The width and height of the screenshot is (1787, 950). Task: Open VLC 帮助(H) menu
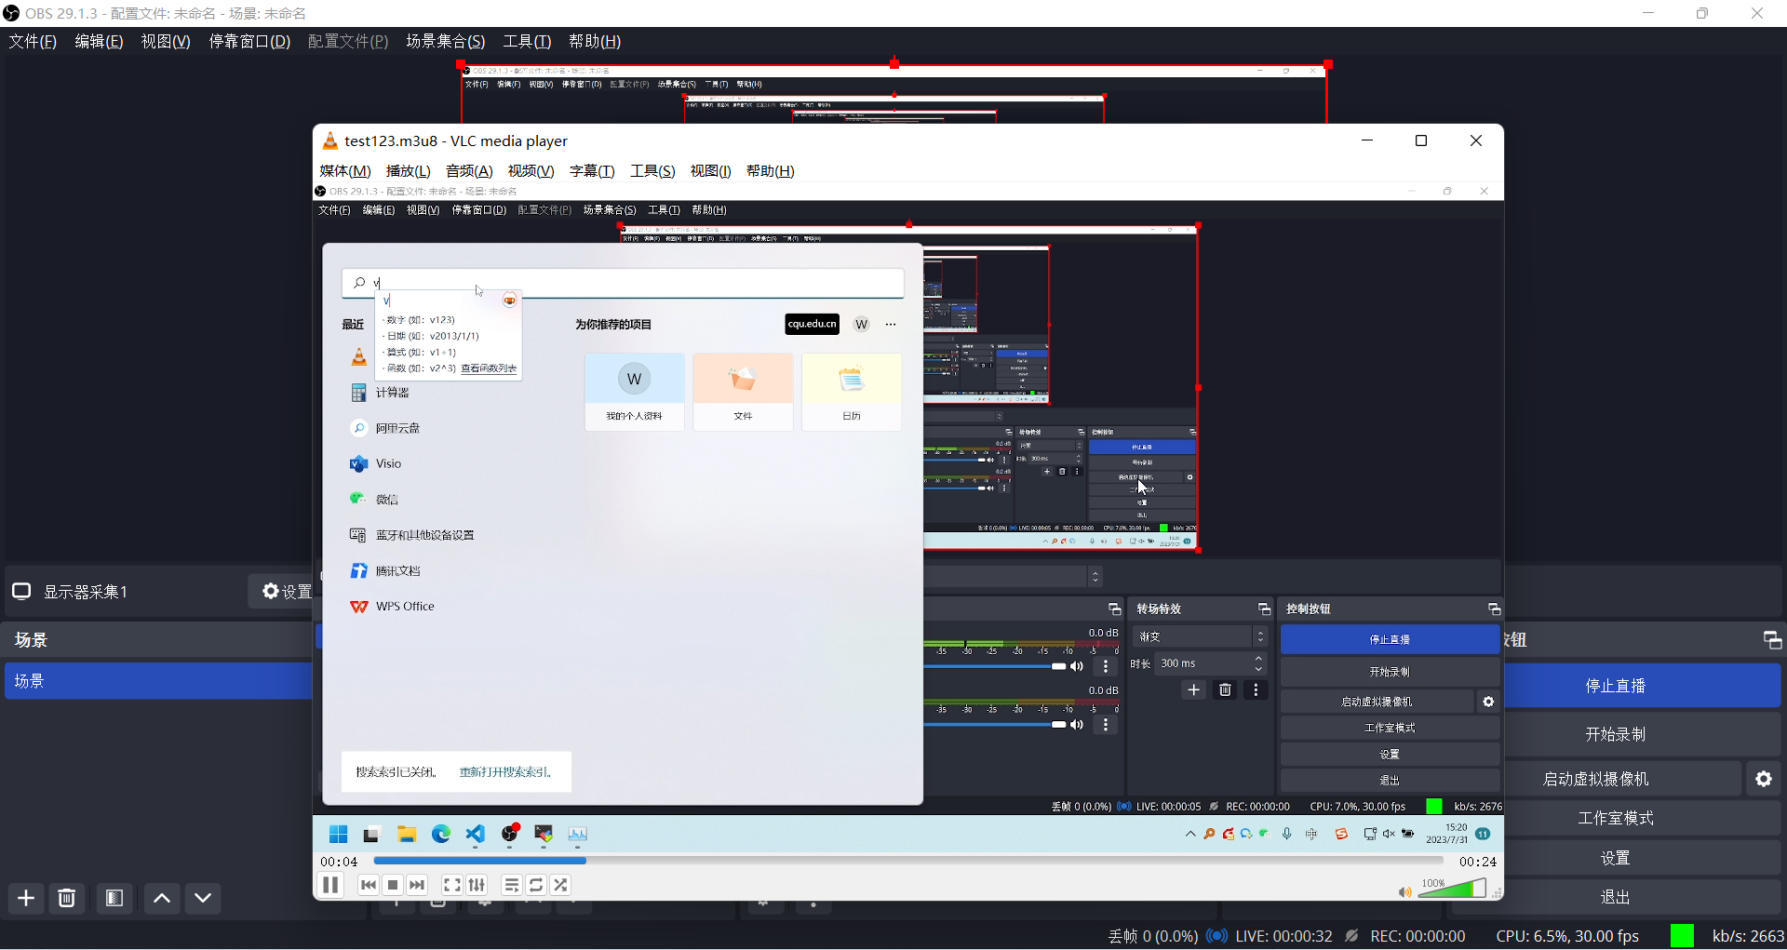[770, 171]
